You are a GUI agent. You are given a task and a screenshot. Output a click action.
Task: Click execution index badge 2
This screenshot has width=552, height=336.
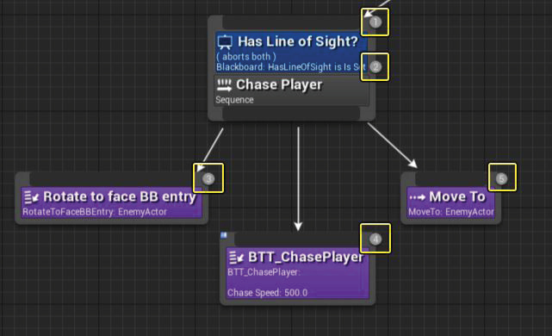click(375, 66)
